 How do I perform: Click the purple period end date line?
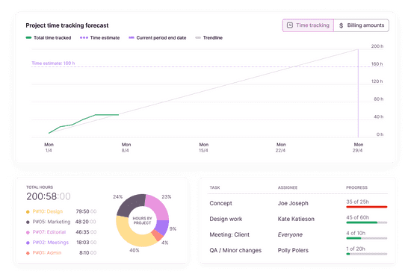click(x=358, y=93)
